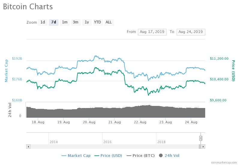Click the Zoom label

tap(32, 22)
